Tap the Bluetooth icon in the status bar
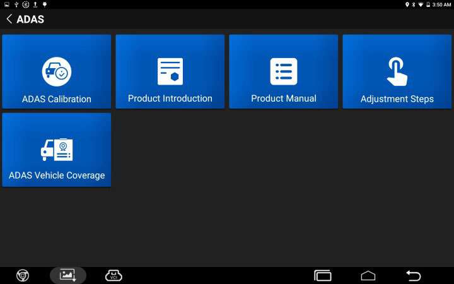 click(414, 4)
